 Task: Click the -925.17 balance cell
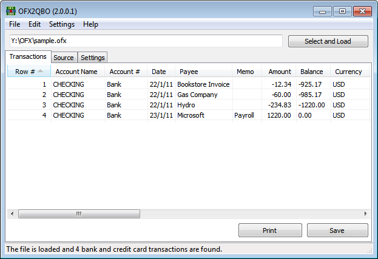pyautogui.click(x=313, y=84)
